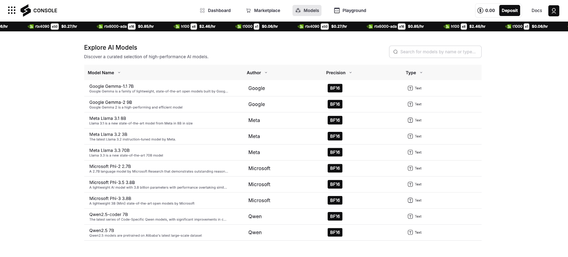Open the Precision column sort dropdown
Screen dimensions: 568x257
(350, 73)
